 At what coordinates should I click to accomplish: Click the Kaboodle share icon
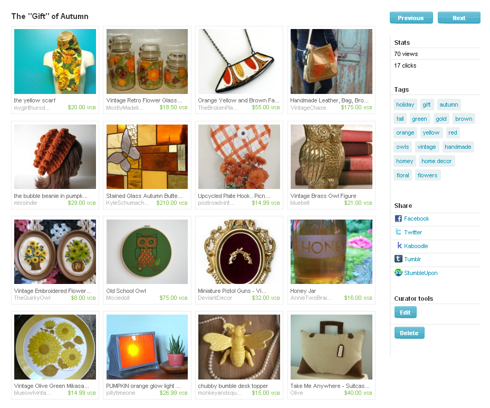(399, 245)
